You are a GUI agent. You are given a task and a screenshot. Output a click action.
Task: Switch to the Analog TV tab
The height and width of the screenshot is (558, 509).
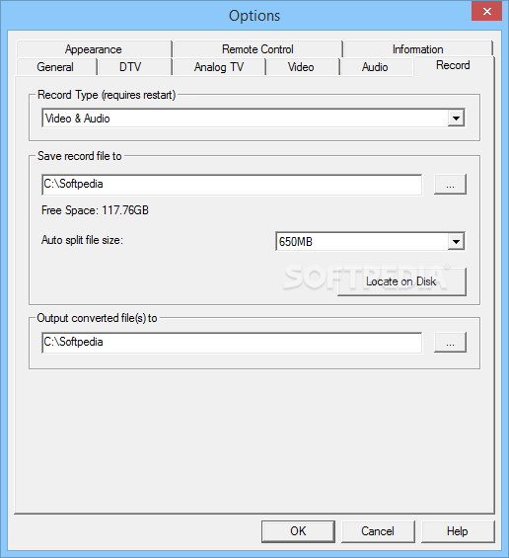[x=219, y=67]
